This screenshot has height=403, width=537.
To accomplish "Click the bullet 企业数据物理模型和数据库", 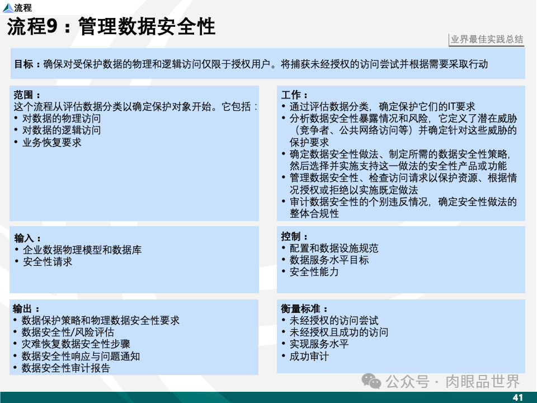I will click(x=82, y=250).
